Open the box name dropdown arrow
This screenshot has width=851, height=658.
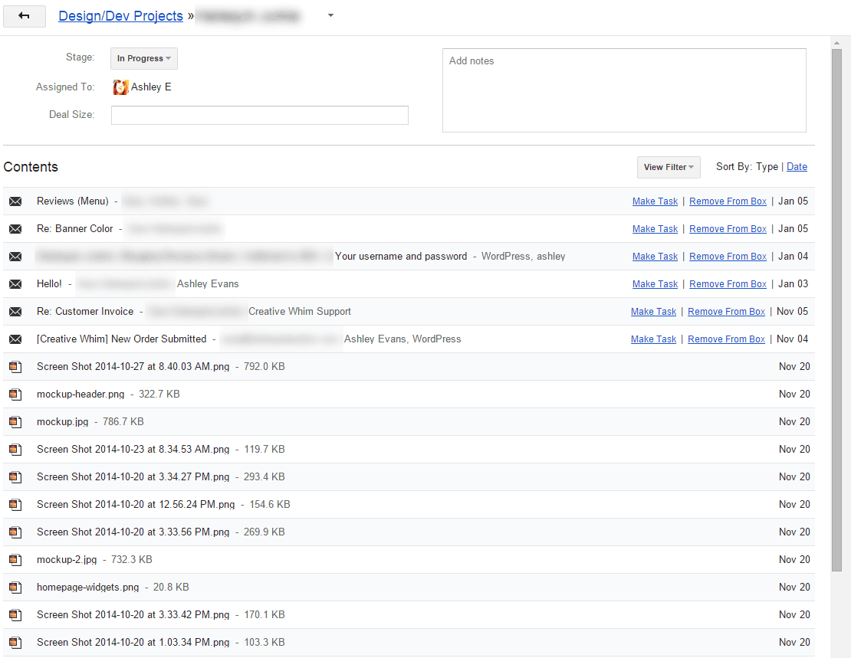[330, 16]
